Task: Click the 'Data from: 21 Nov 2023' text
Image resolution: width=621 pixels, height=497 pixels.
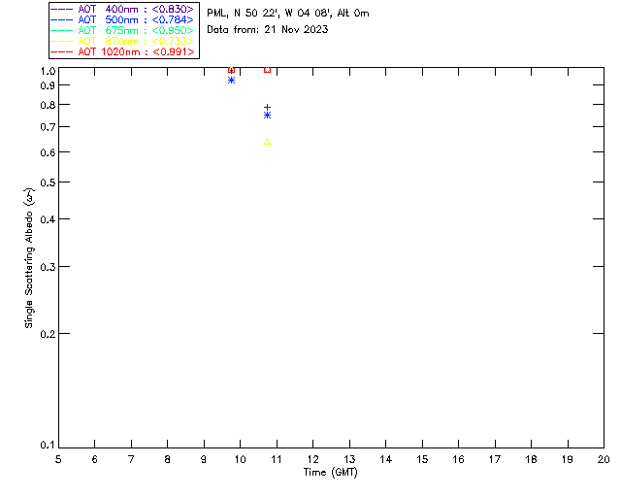Action: (x=268, y=29)
